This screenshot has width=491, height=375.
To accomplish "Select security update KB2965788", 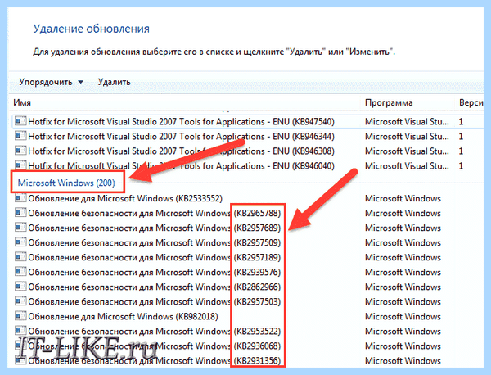I will [155, 213].
